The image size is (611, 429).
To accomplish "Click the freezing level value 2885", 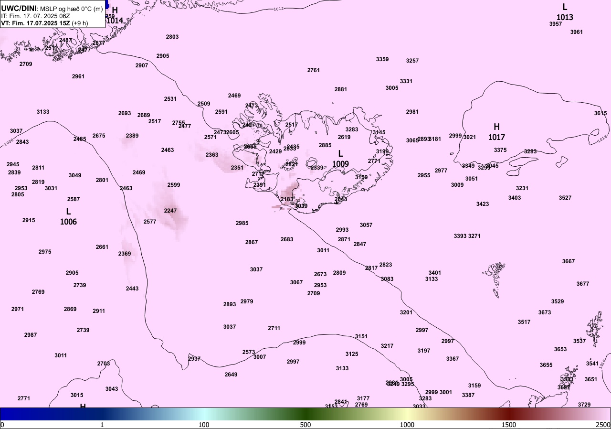I will tap(325, 145).
